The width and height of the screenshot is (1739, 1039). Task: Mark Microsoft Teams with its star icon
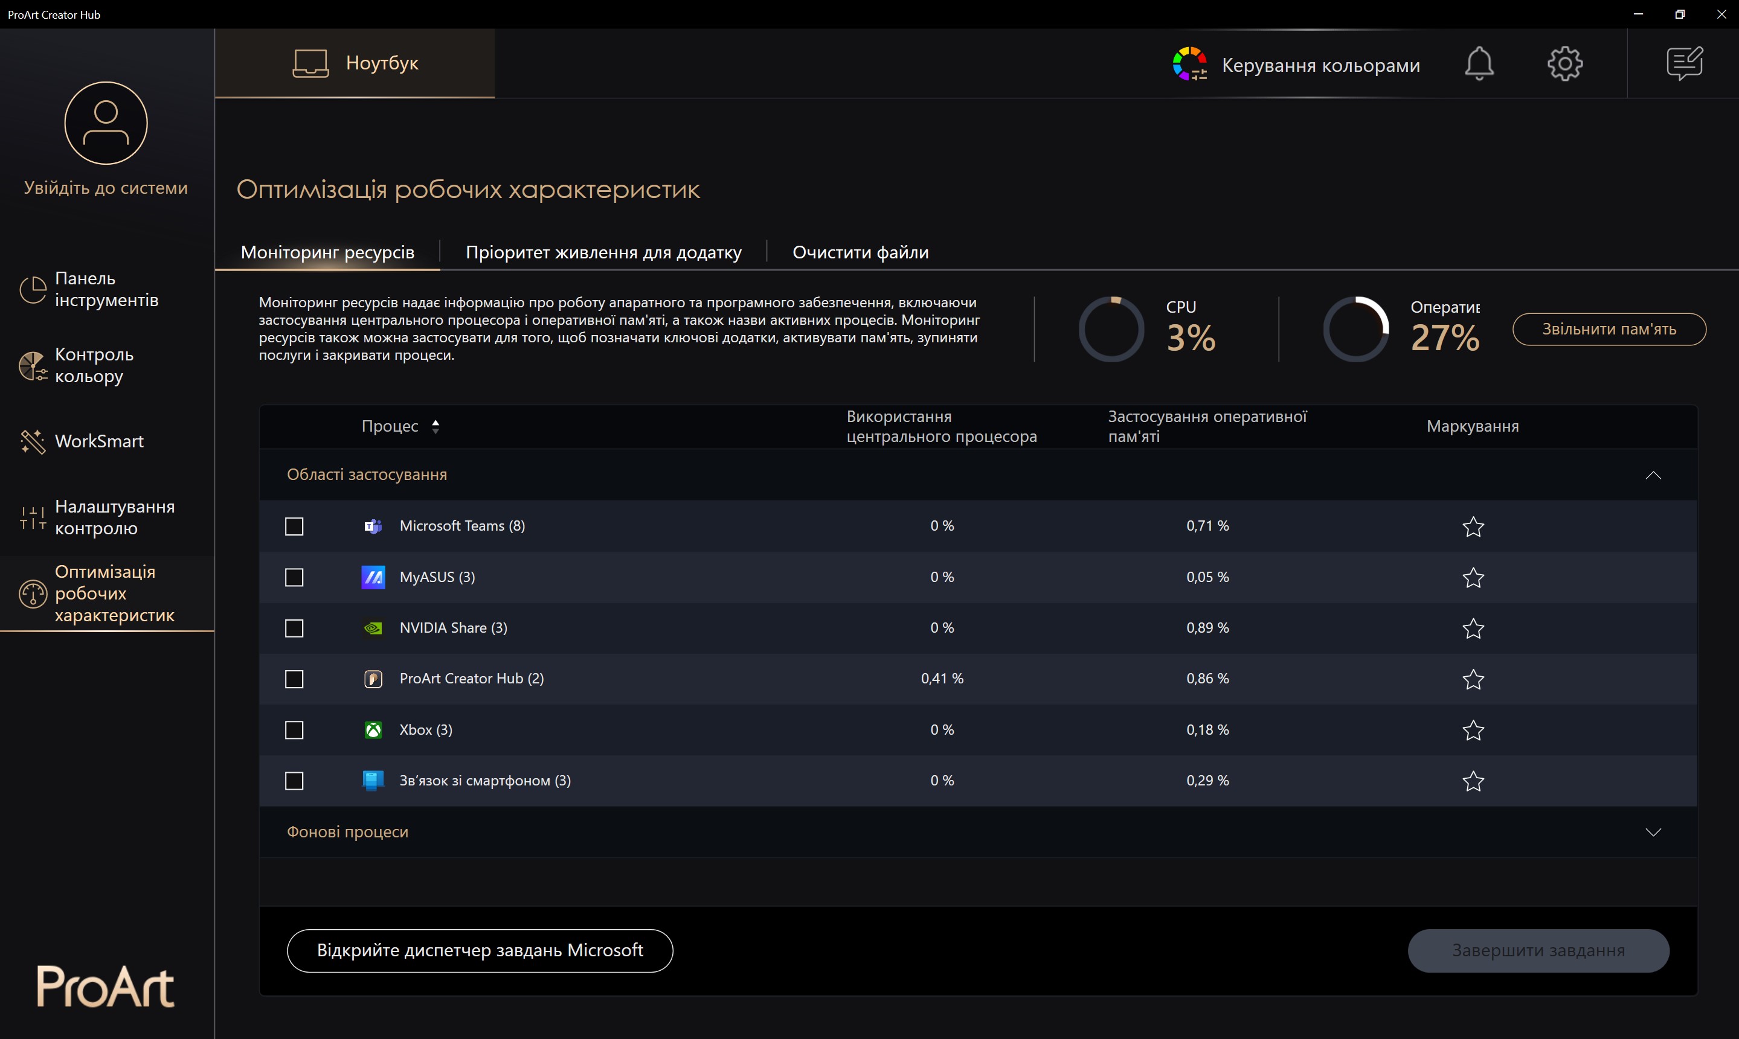point(1473,526)
